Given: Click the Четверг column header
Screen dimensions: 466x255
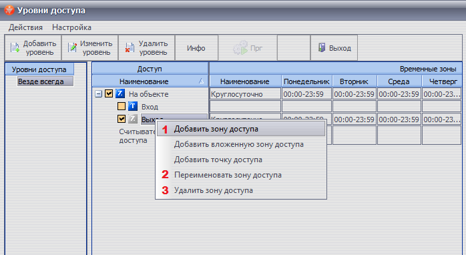Looking at the screenshot, I should tap(442, 81).
